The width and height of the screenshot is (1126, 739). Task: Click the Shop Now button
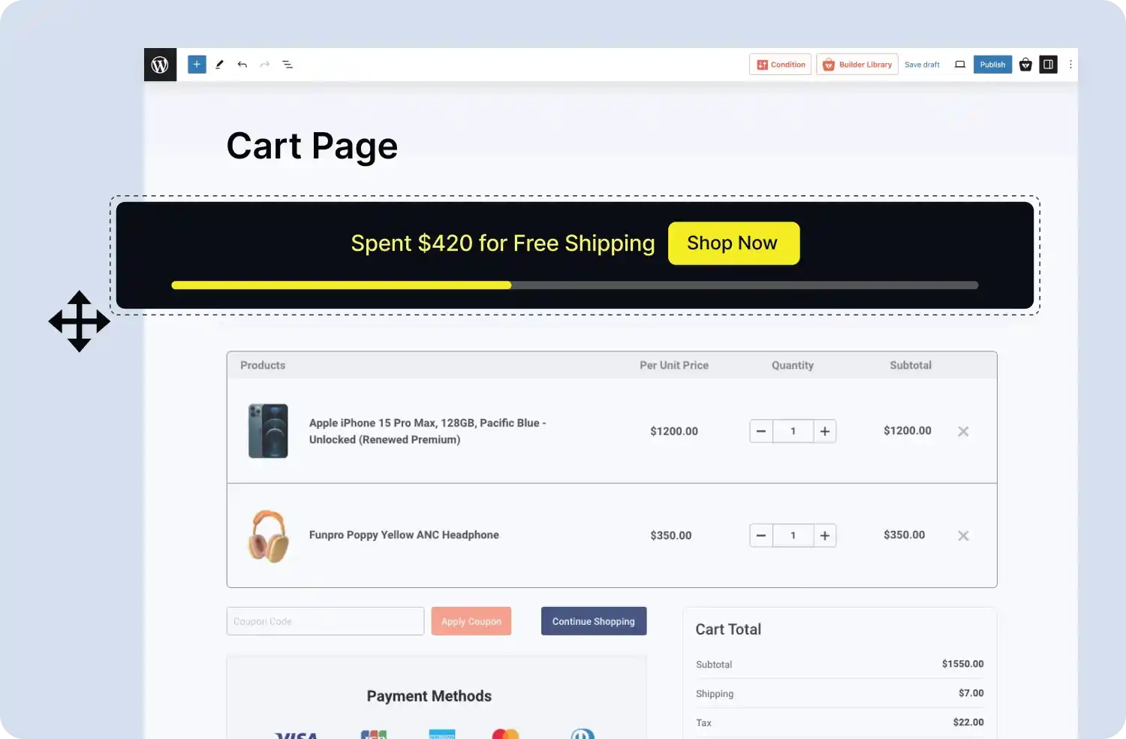click(733, 243)
